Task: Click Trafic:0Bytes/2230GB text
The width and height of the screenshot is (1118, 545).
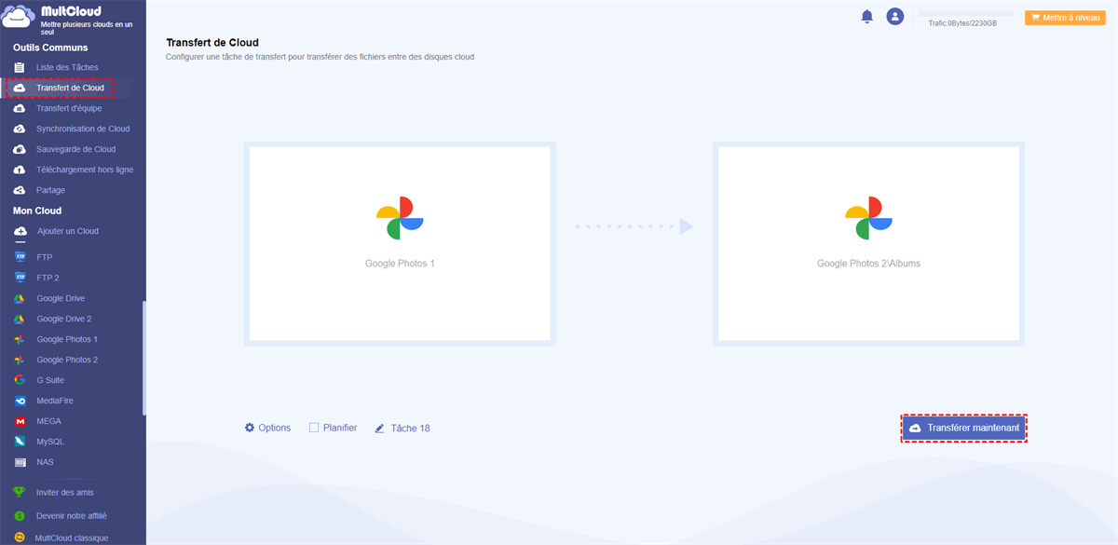Action: pyautogui.click(x=962, y=23)
